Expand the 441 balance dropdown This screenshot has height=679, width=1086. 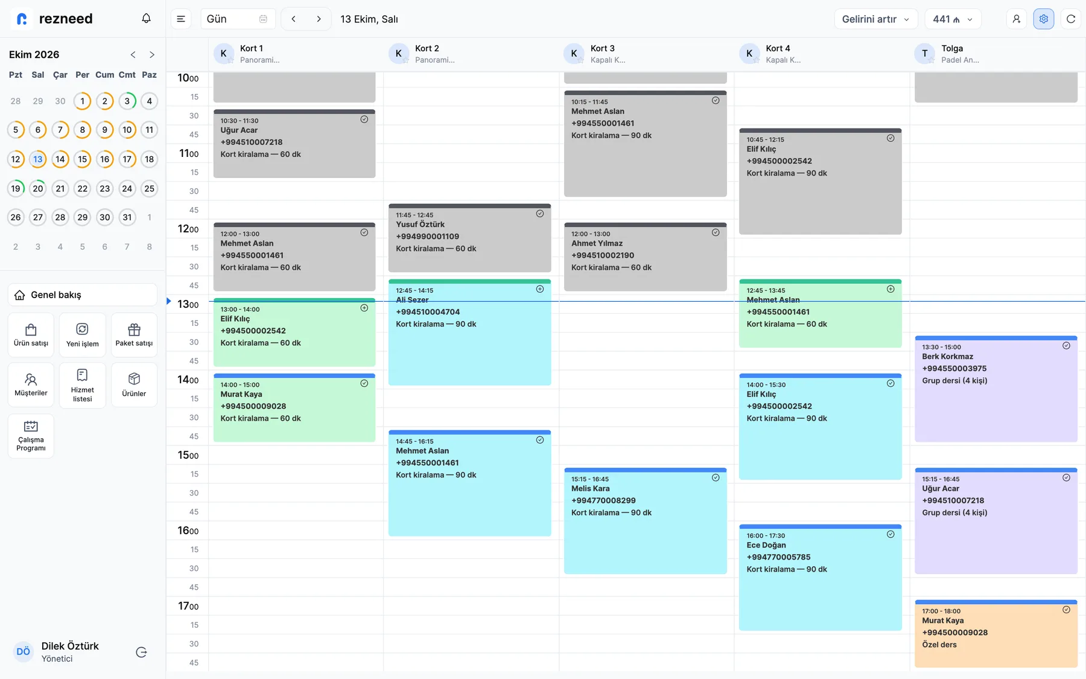point(953,19)
